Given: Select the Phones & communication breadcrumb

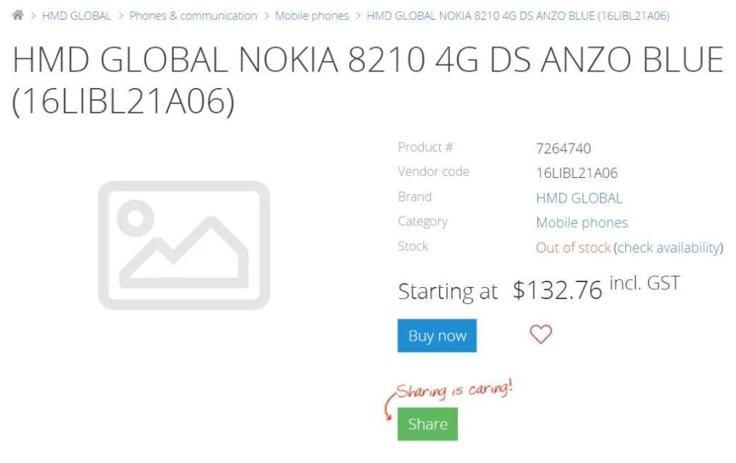Looking at the screenshot, I should pyautogui.click(x=194, y=15).
